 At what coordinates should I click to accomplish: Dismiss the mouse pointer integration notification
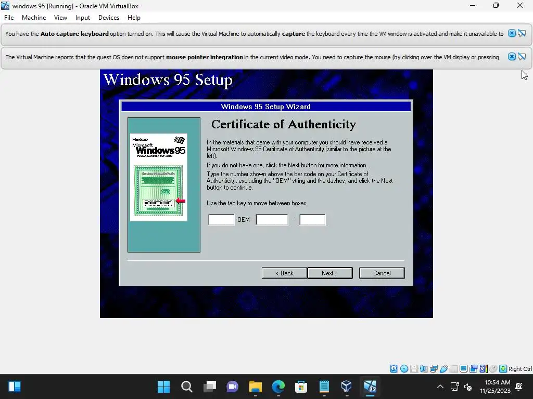(512, 57)
